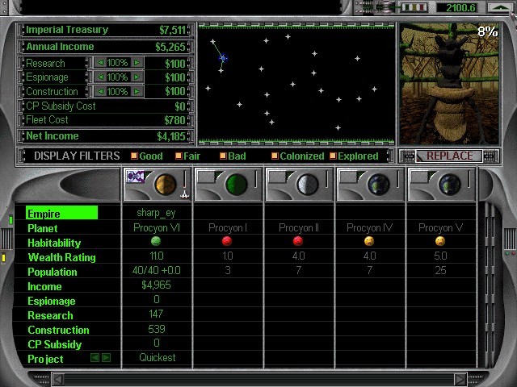Image resolution: width=517 pixels, height=387 pixels.
Task: Decrease Espionage spending with left arrow
Action: point(100,77)
